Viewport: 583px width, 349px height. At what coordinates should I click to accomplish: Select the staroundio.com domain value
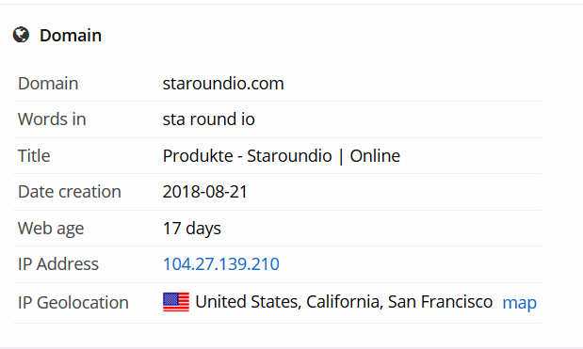[223, 83]
